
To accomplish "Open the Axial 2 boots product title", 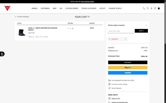I will (x=43, y=29).
